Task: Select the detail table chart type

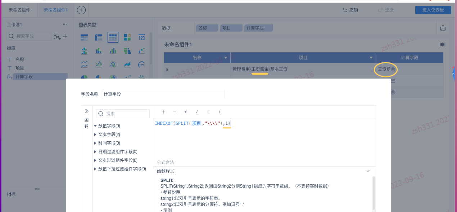Action: 113,37
